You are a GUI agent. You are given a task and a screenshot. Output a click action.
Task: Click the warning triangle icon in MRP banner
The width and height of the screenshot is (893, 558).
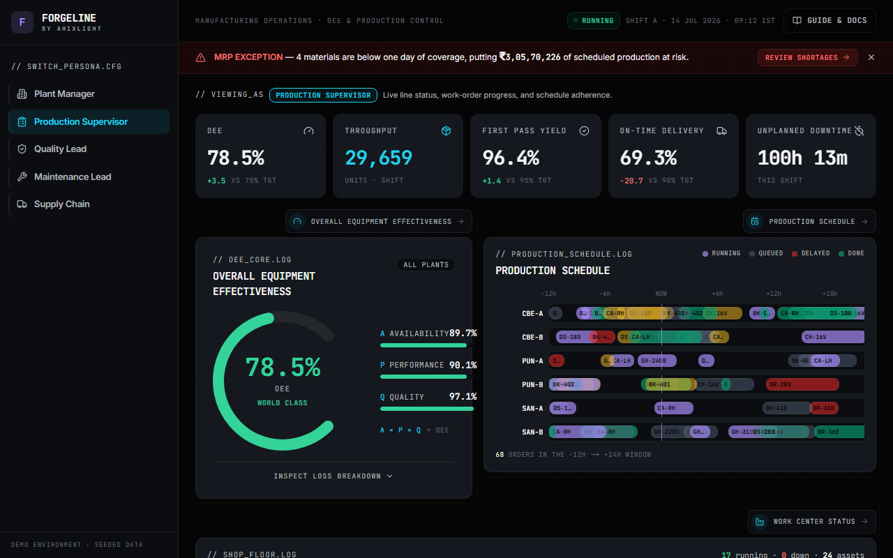tap(200, 57)
